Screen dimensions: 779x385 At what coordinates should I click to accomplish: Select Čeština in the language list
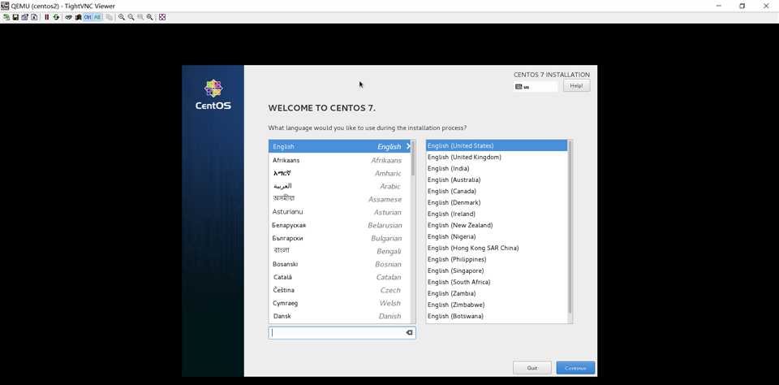(x=340, y=290)
